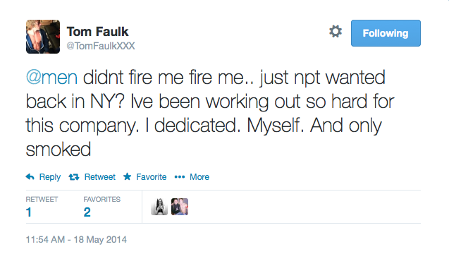Screen dimensions: 449x266
Task: View the favorites count of 2
Action: [87, 212]
